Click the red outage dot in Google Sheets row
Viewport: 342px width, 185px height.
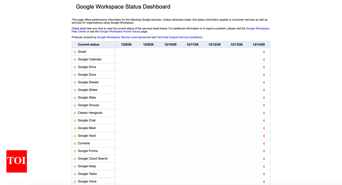264,82
